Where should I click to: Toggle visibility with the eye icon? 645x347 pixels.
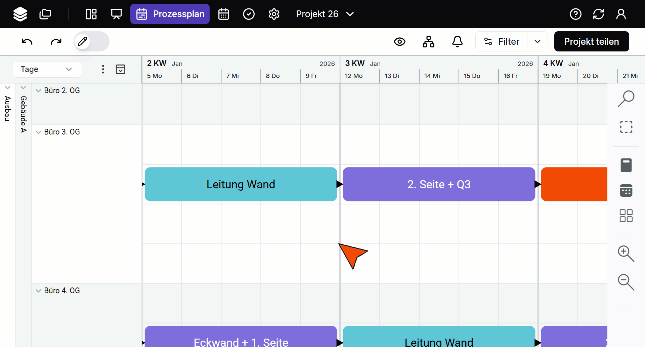(399, 41)
